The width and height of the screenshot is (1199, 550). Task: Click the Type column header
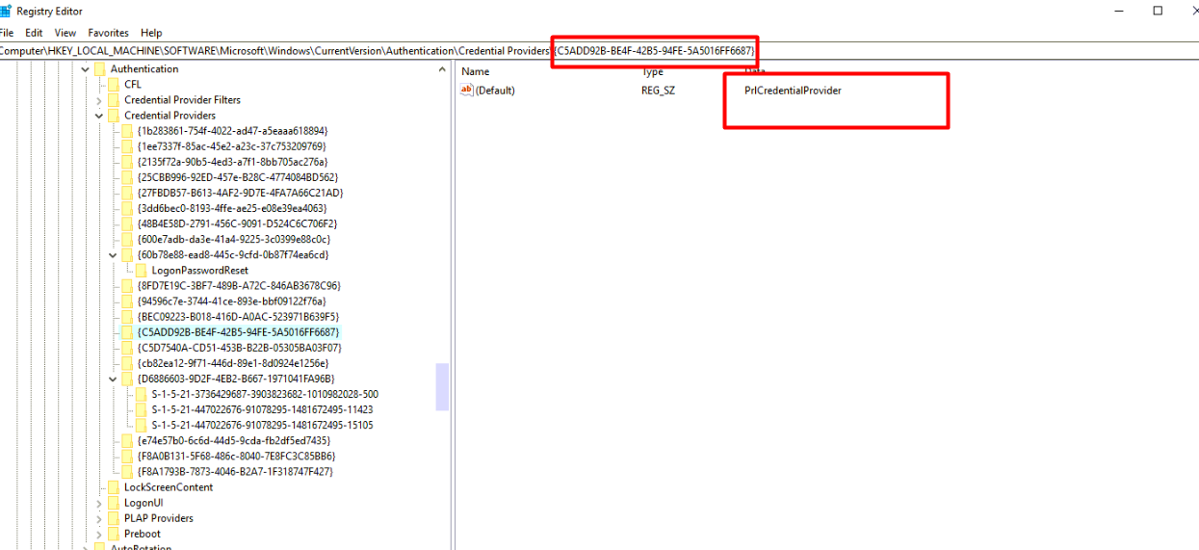[x=653, y=71]
